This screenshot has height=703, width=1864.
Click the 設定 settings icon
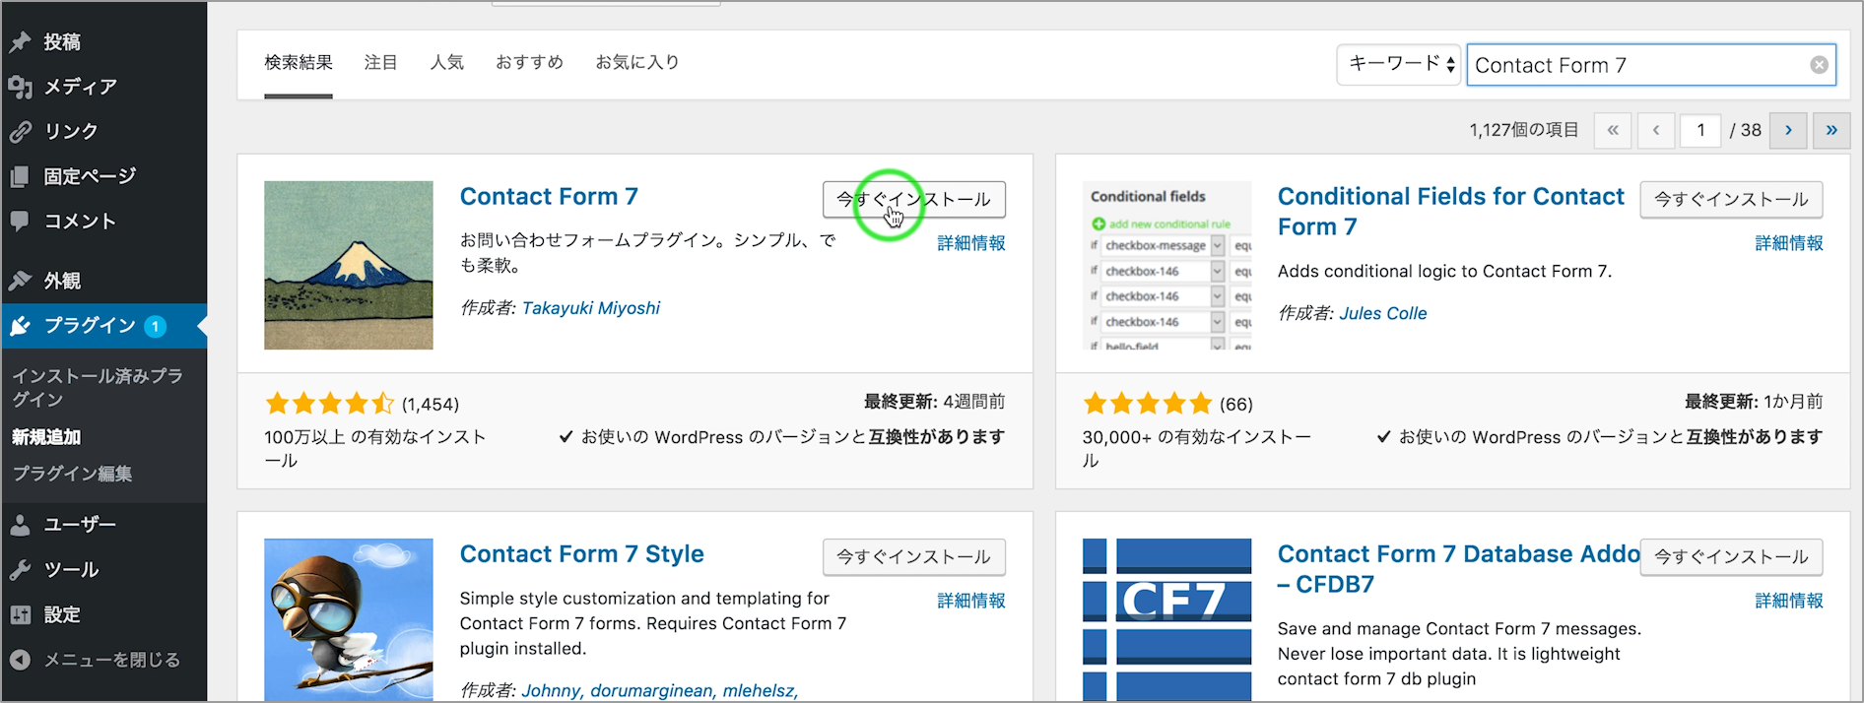21,615
